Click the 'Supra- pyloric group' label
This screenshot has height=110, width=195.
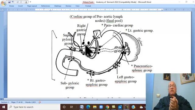[68, 39]
